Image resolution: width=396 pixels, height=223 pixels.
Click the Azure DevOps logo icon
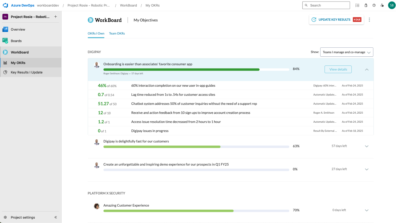[x=5, y=5]
